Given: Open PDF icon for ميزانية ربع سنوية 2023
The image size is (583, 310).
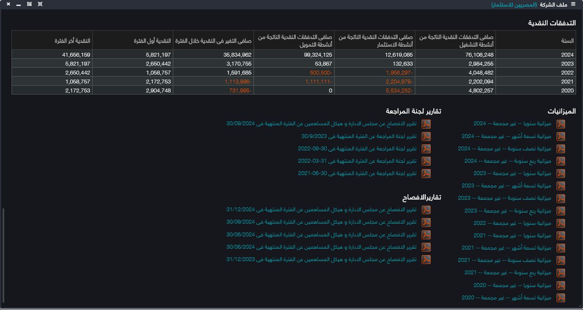Looking at the screenshot, I should coord(560,211).
